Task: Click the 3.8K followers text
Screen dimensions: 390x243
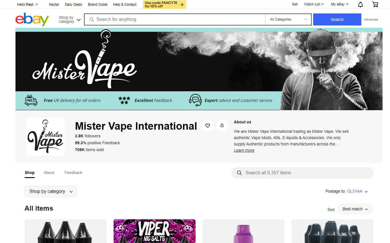Action: pyautogui.click(x=88, y=136)
